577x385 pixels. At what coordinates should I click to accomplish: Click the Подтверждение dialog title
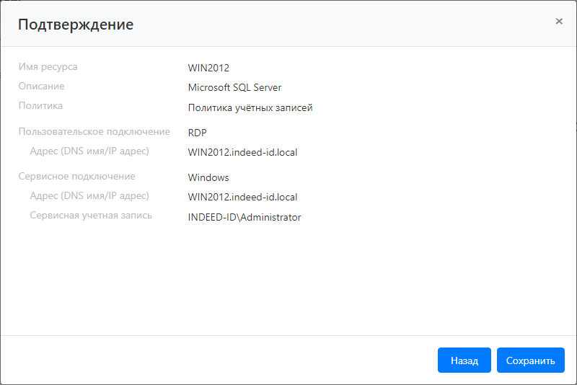pos(76,25)
